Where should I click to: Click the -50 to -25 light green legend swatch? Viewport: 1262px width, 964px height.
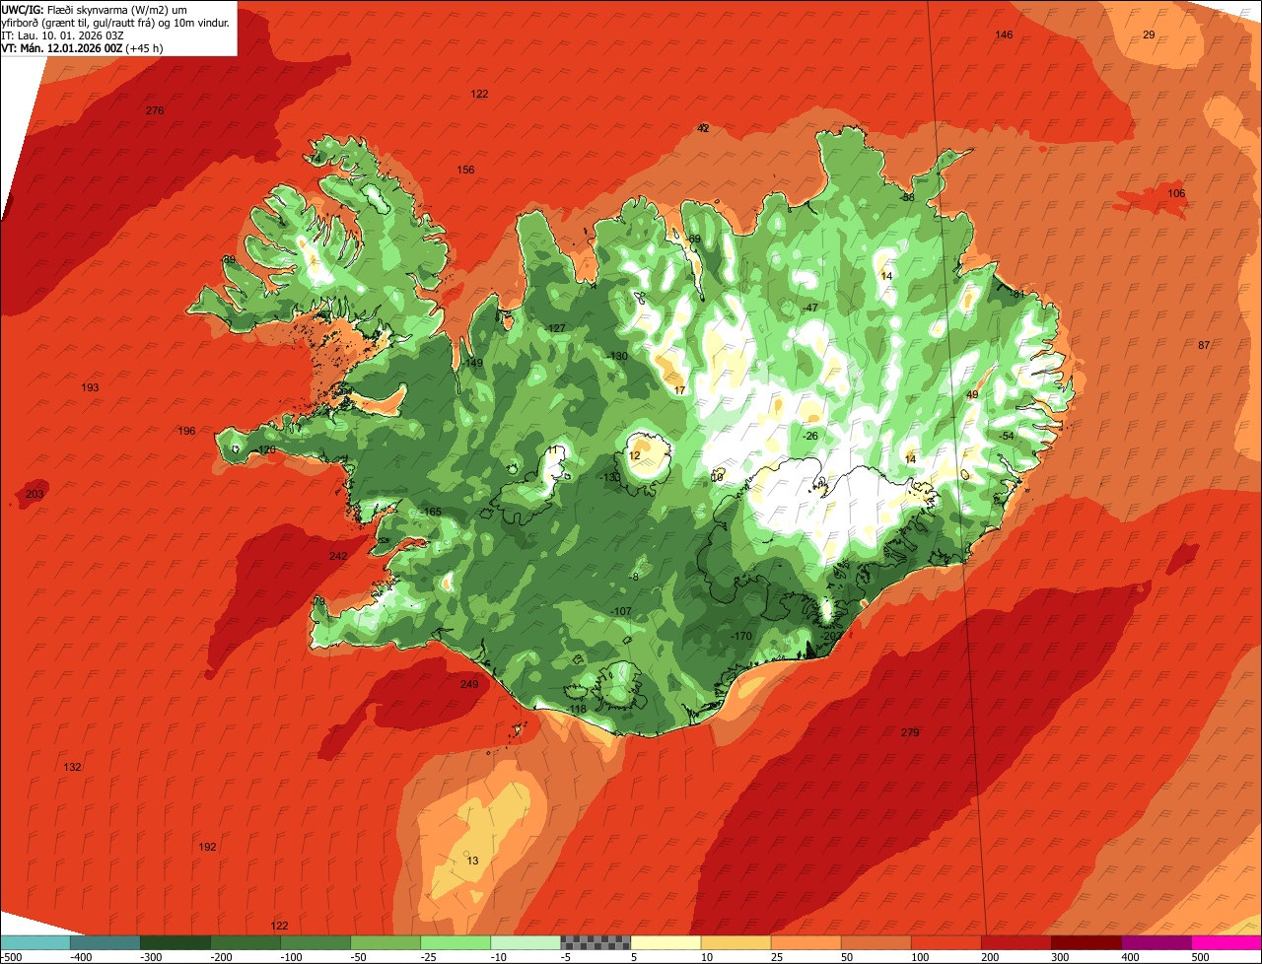pyautogui.click(x=386, y=942)
